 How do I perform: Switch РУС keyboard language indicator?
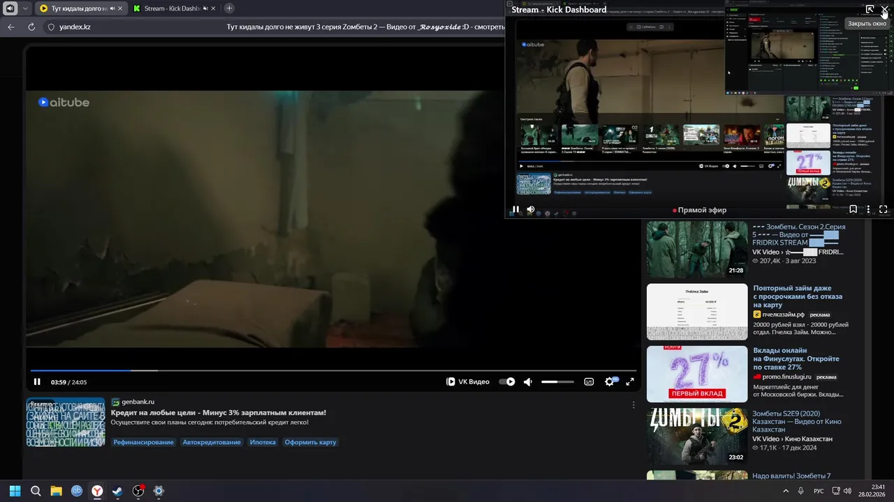(x=819, y=491)
